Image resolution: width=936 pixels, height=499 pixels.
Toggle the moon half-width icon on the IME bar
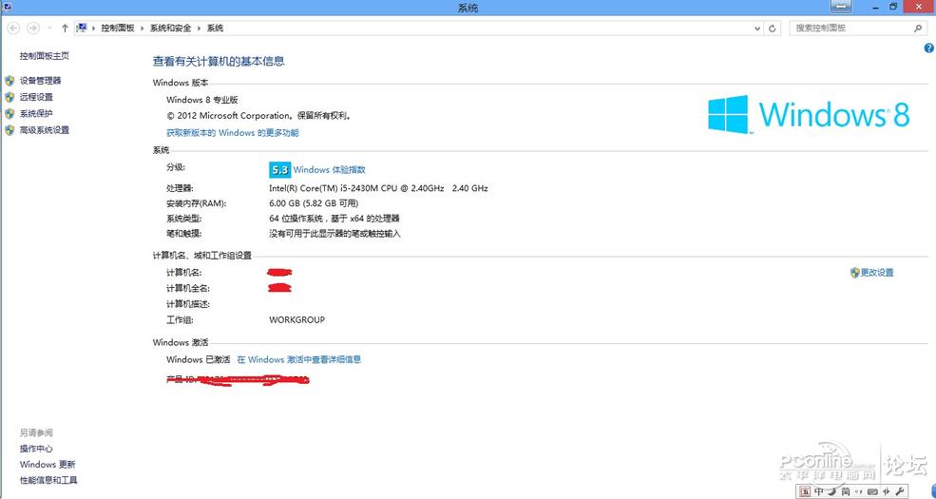[832, 491]
